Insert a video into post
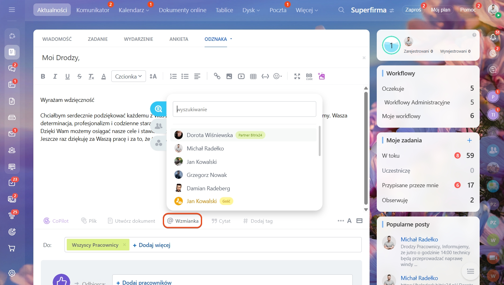Image resolution: width=504 pixels, height=285 pixels. (241, 76)
